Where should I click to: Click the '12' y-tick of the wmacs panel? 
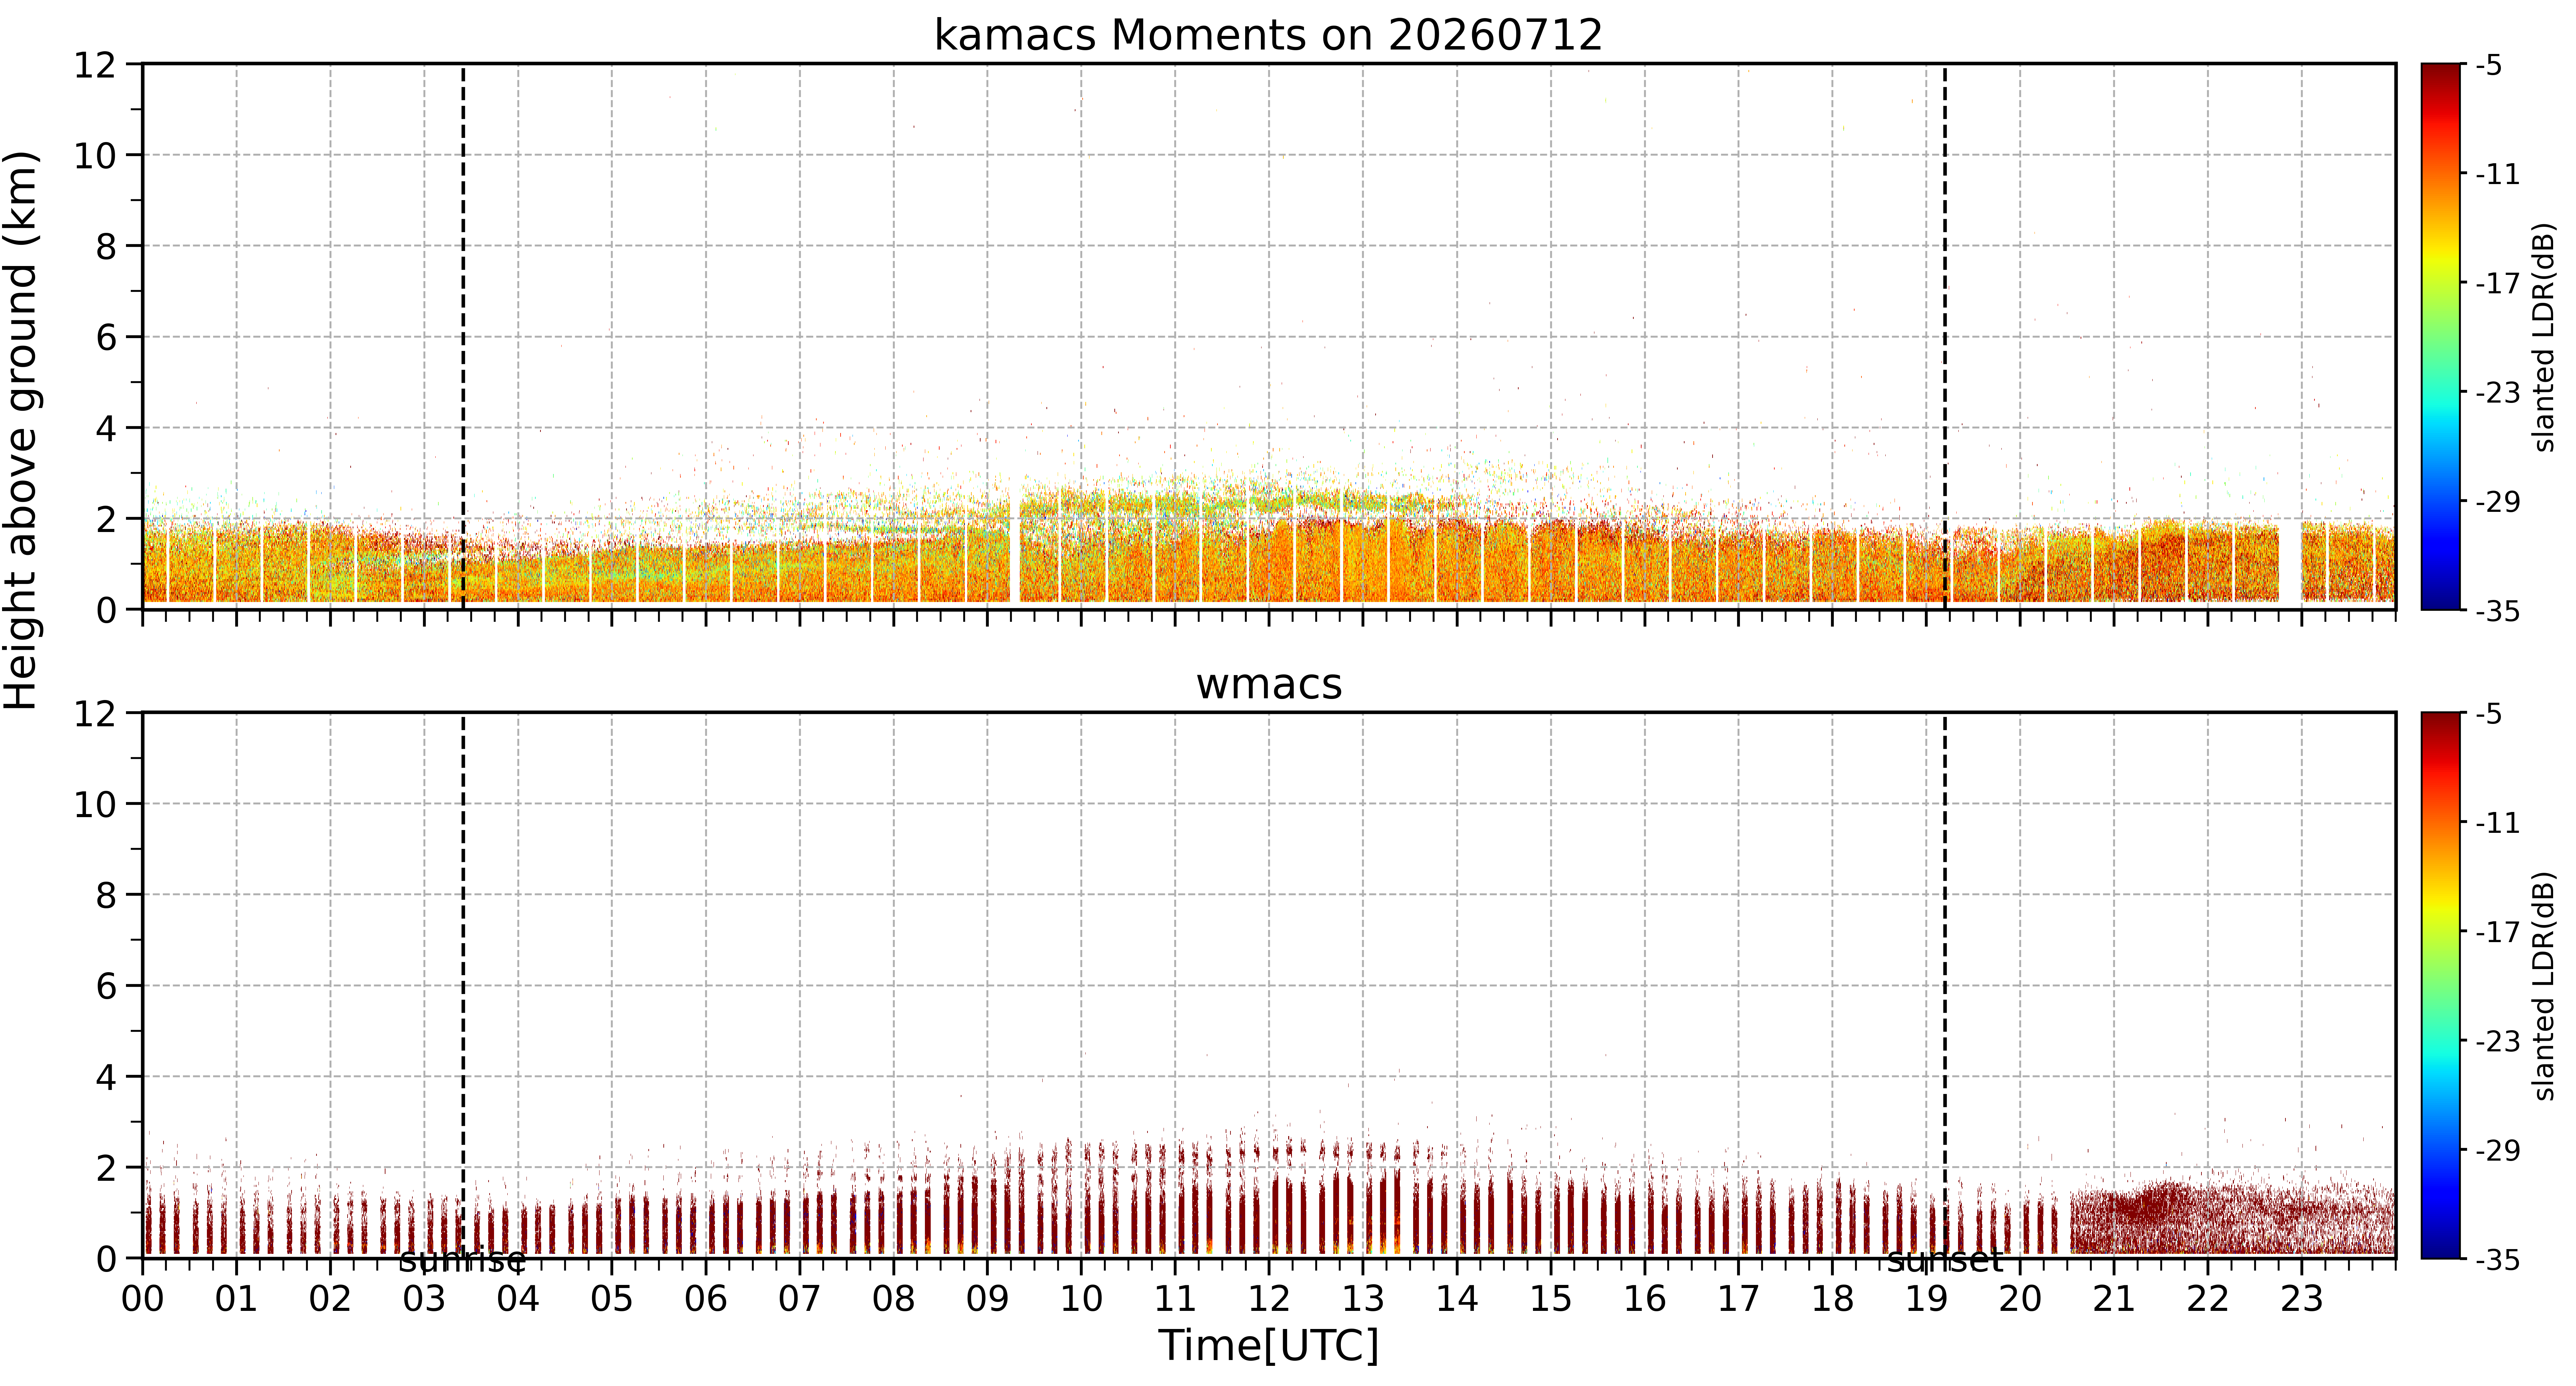point(95,714)
